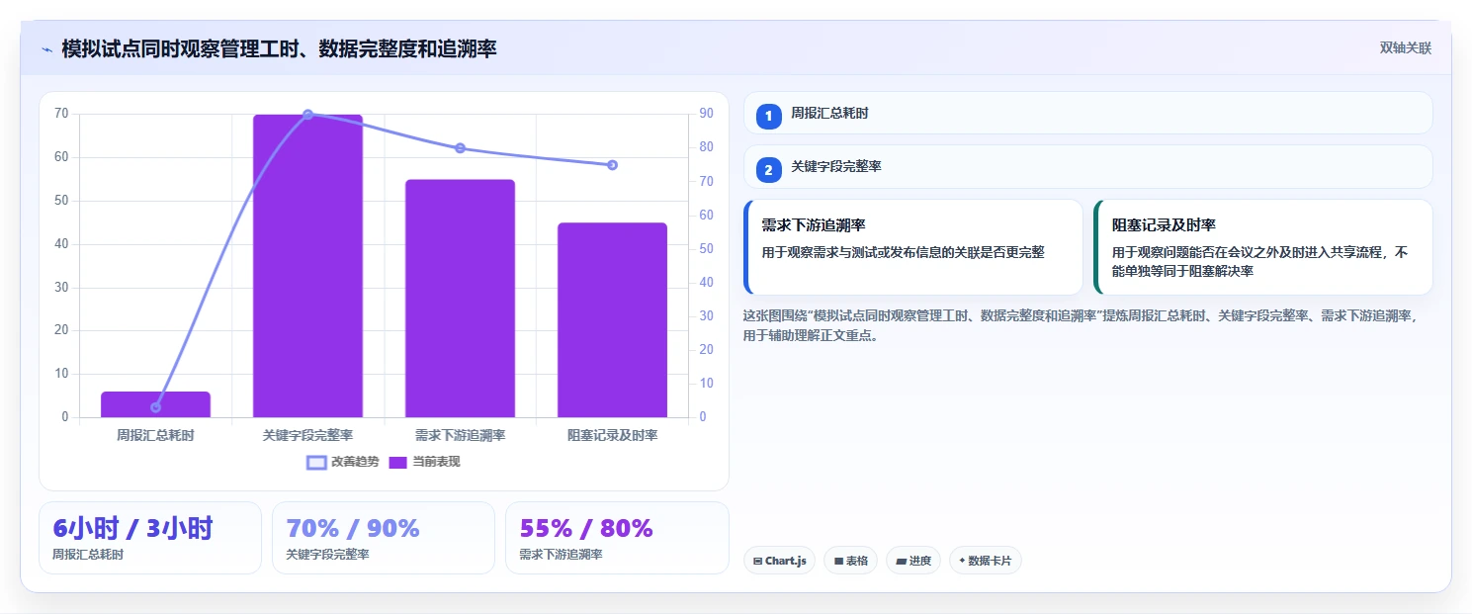1472x614 pixels.
Task: Toggle the 当前表现 legend entry
Action: (x=423, y=462)
